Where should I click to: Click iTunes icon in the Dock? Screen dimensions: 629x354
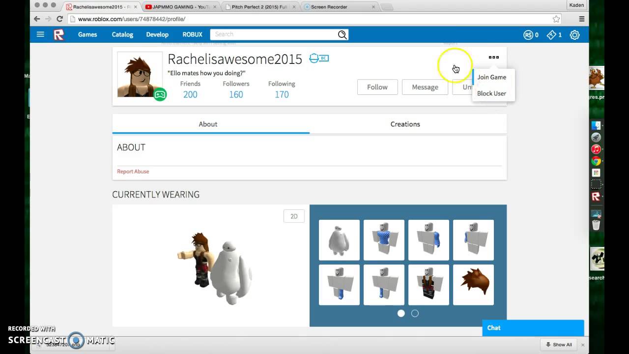[596, 149]
